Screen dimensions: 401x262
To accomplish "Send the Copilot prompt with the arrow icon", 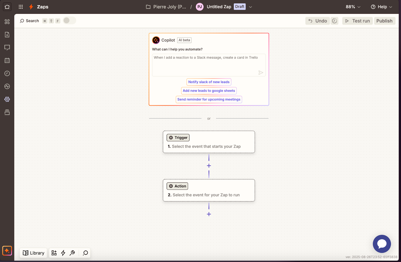I will click(x=261, y=73).
